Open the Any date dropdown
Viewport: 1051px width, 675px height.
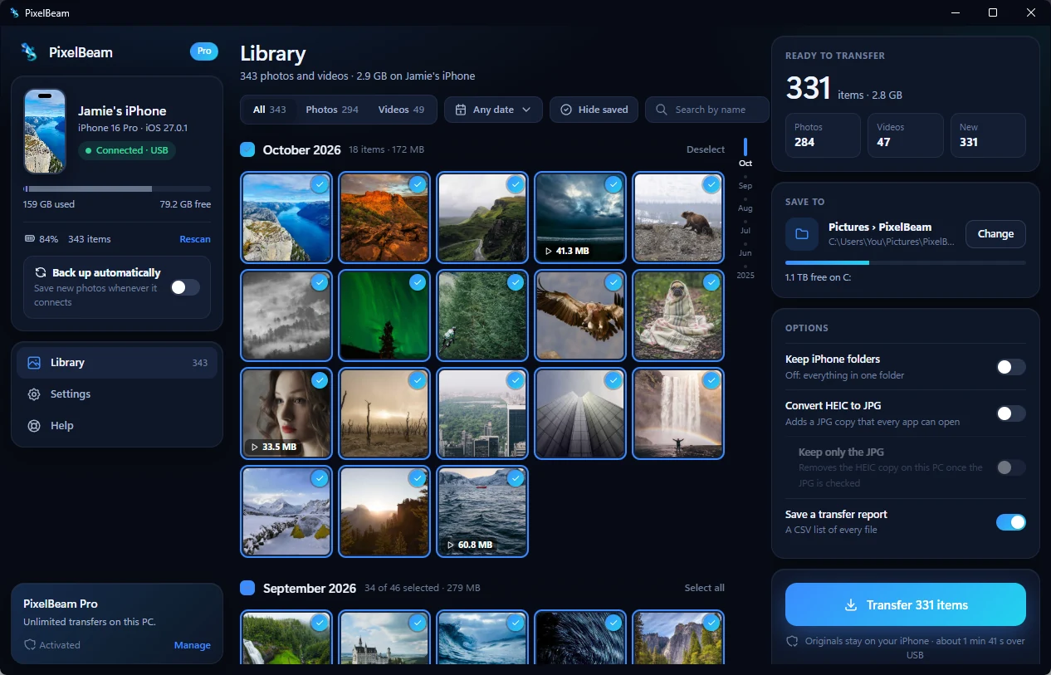click(x=493, y=110)
